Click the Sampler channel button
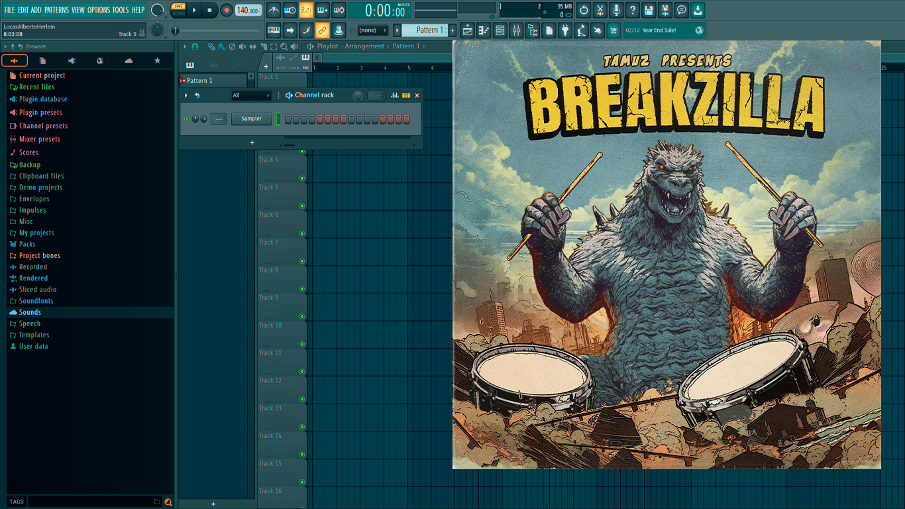This screenshot has height=509, width=905. pos(251,119)
